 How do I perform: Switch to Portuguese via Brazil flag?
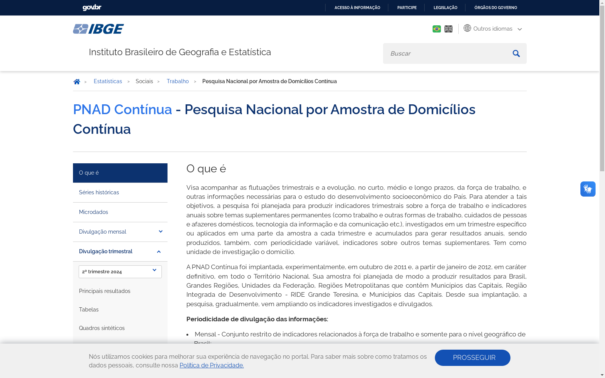(x=437, y=29)
